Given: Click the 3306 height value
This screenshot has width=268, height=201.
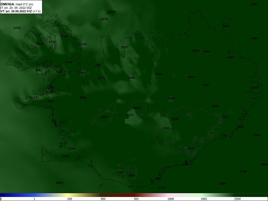Looking at the screenshot, I should 175,119.
